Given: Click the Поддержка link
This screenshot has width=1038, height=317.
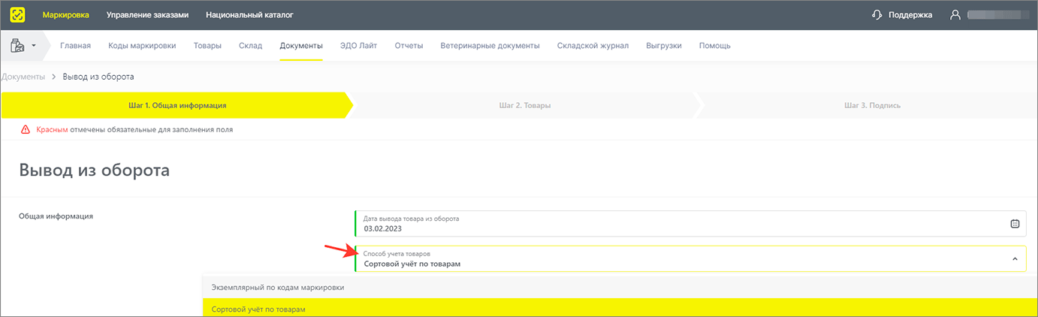Looking at the screenshot, I should coord(910,14).
